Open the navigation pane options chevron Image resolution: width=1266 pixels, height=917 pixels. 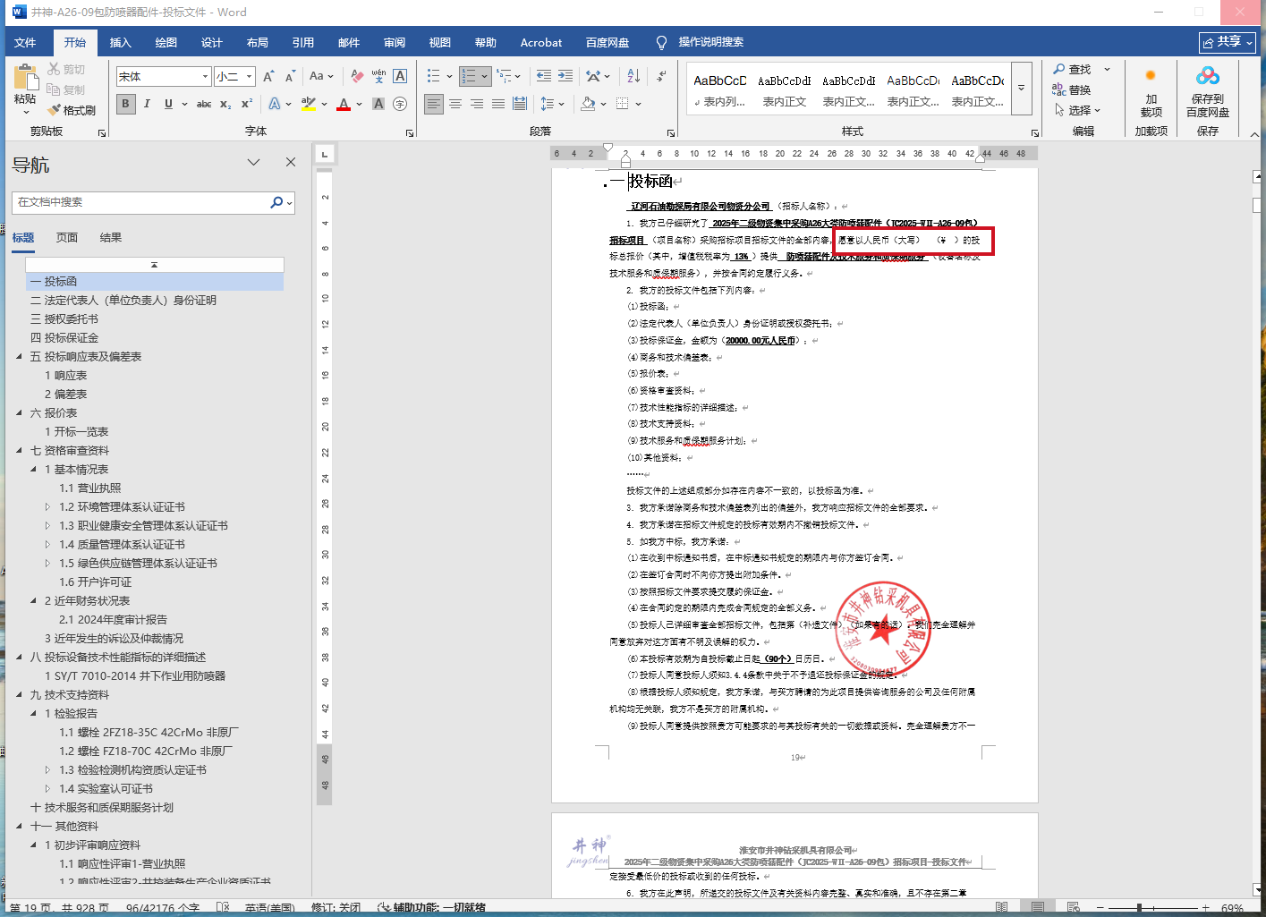[x=254, y=162]
